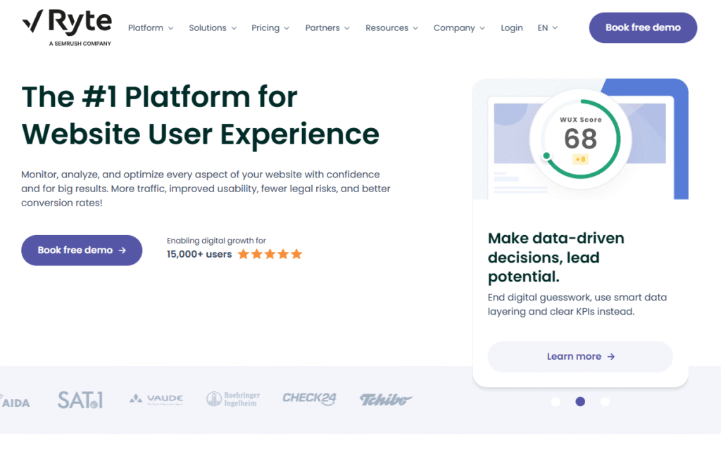The height and width of the screenshot is (473, 721).
Task: Click the arrow in hero Book free demo
Action: [123, 251]
